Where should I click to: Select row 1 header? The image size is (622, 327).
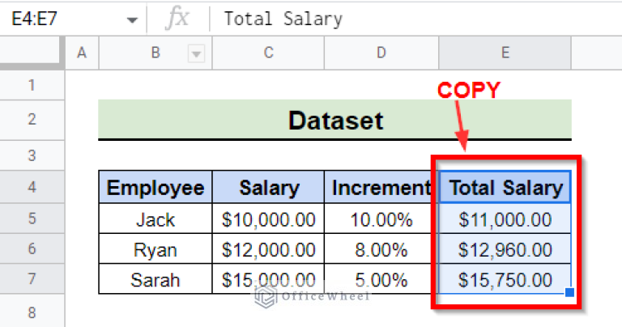32,85
